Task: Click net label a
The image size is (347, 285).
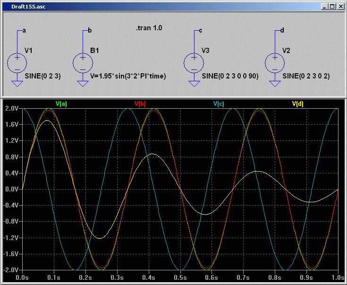Action: [24, 30]
